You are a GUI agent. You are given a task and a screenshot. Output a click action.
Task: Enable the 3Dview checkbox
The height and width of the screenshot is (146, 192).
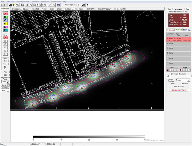[x=30, y=9]
